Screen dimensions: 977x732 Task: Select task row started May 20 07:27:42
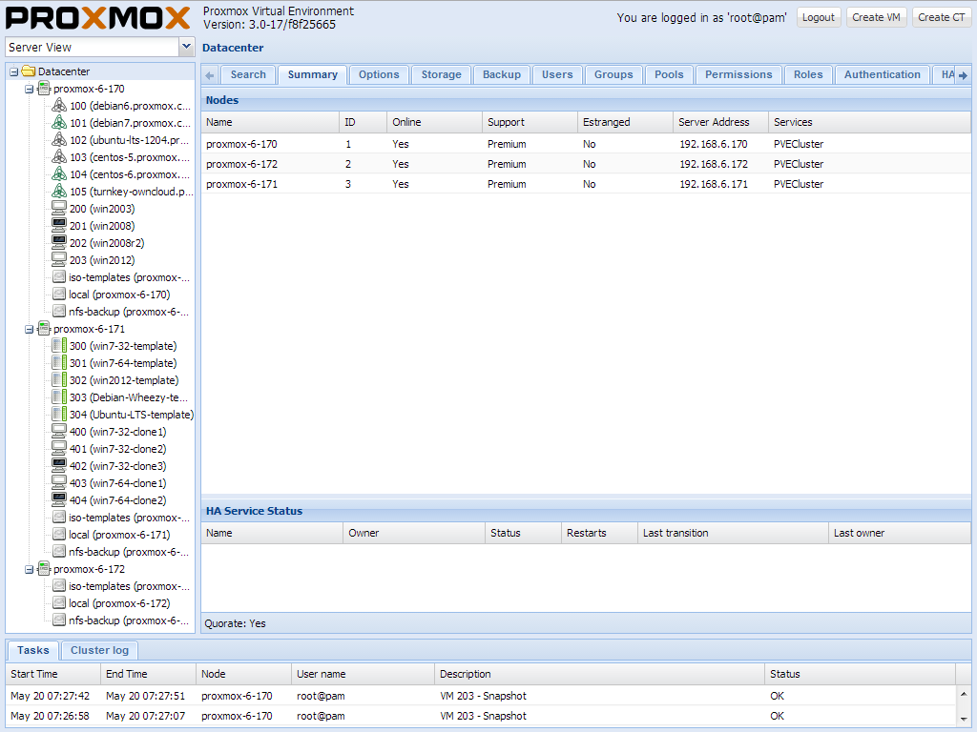click(481, 696)
